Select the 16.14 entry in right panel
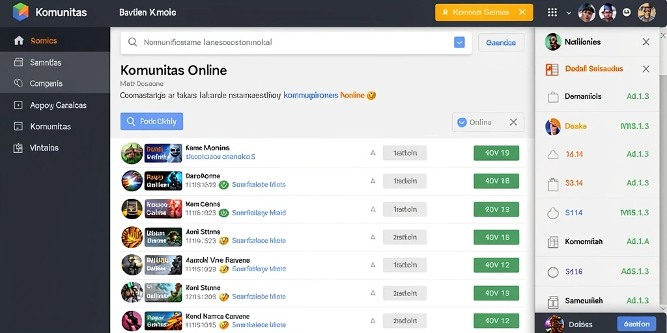 [597, 155]
